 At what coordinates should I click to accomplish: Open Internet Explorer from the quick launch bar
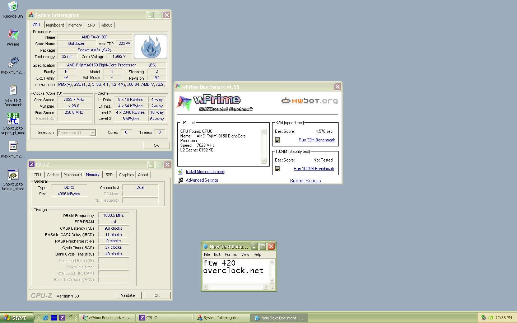(46, 318)
